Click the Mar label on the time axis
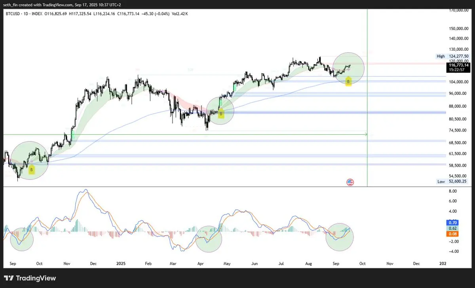 [x=173, y=263]
